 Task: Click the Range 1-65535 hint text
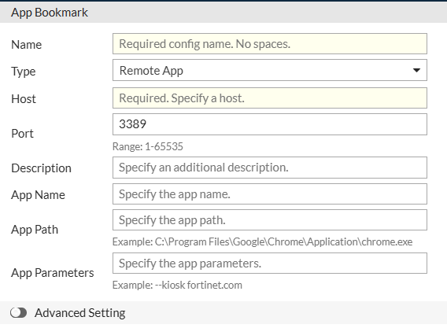click(148, 146)
